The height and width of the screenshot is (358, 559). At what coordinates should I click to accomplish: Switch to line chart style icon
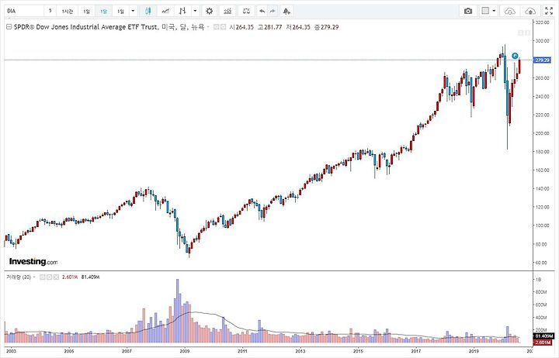(x=165, y=11)
